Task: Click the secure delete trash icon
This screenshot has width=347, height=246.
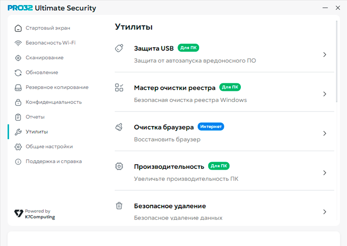Action: pyautogui.click(x=119, y=206)
